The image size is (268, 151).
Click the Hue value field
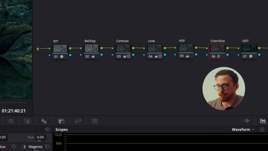(40, 137)
